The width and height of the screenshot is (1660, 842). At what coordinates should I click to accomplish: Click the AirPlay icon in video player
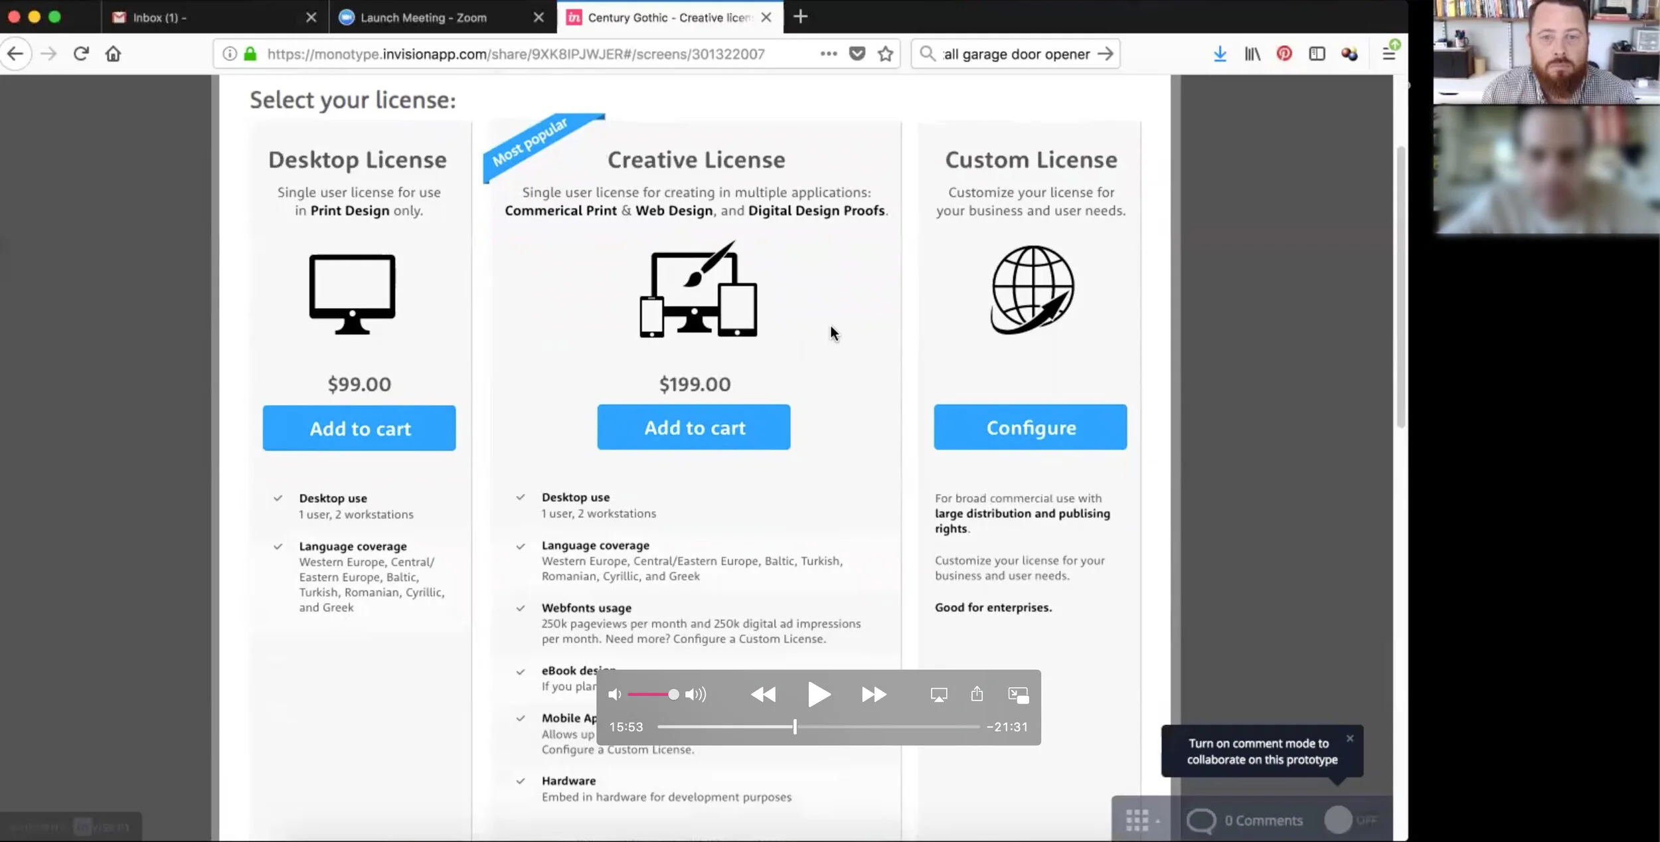tap(939, 695)
